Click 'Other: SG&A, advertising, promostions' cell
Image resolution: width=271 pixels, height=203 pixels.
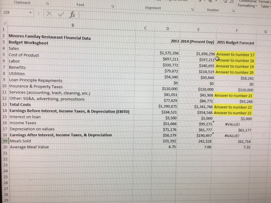click(x=47, y=99)
